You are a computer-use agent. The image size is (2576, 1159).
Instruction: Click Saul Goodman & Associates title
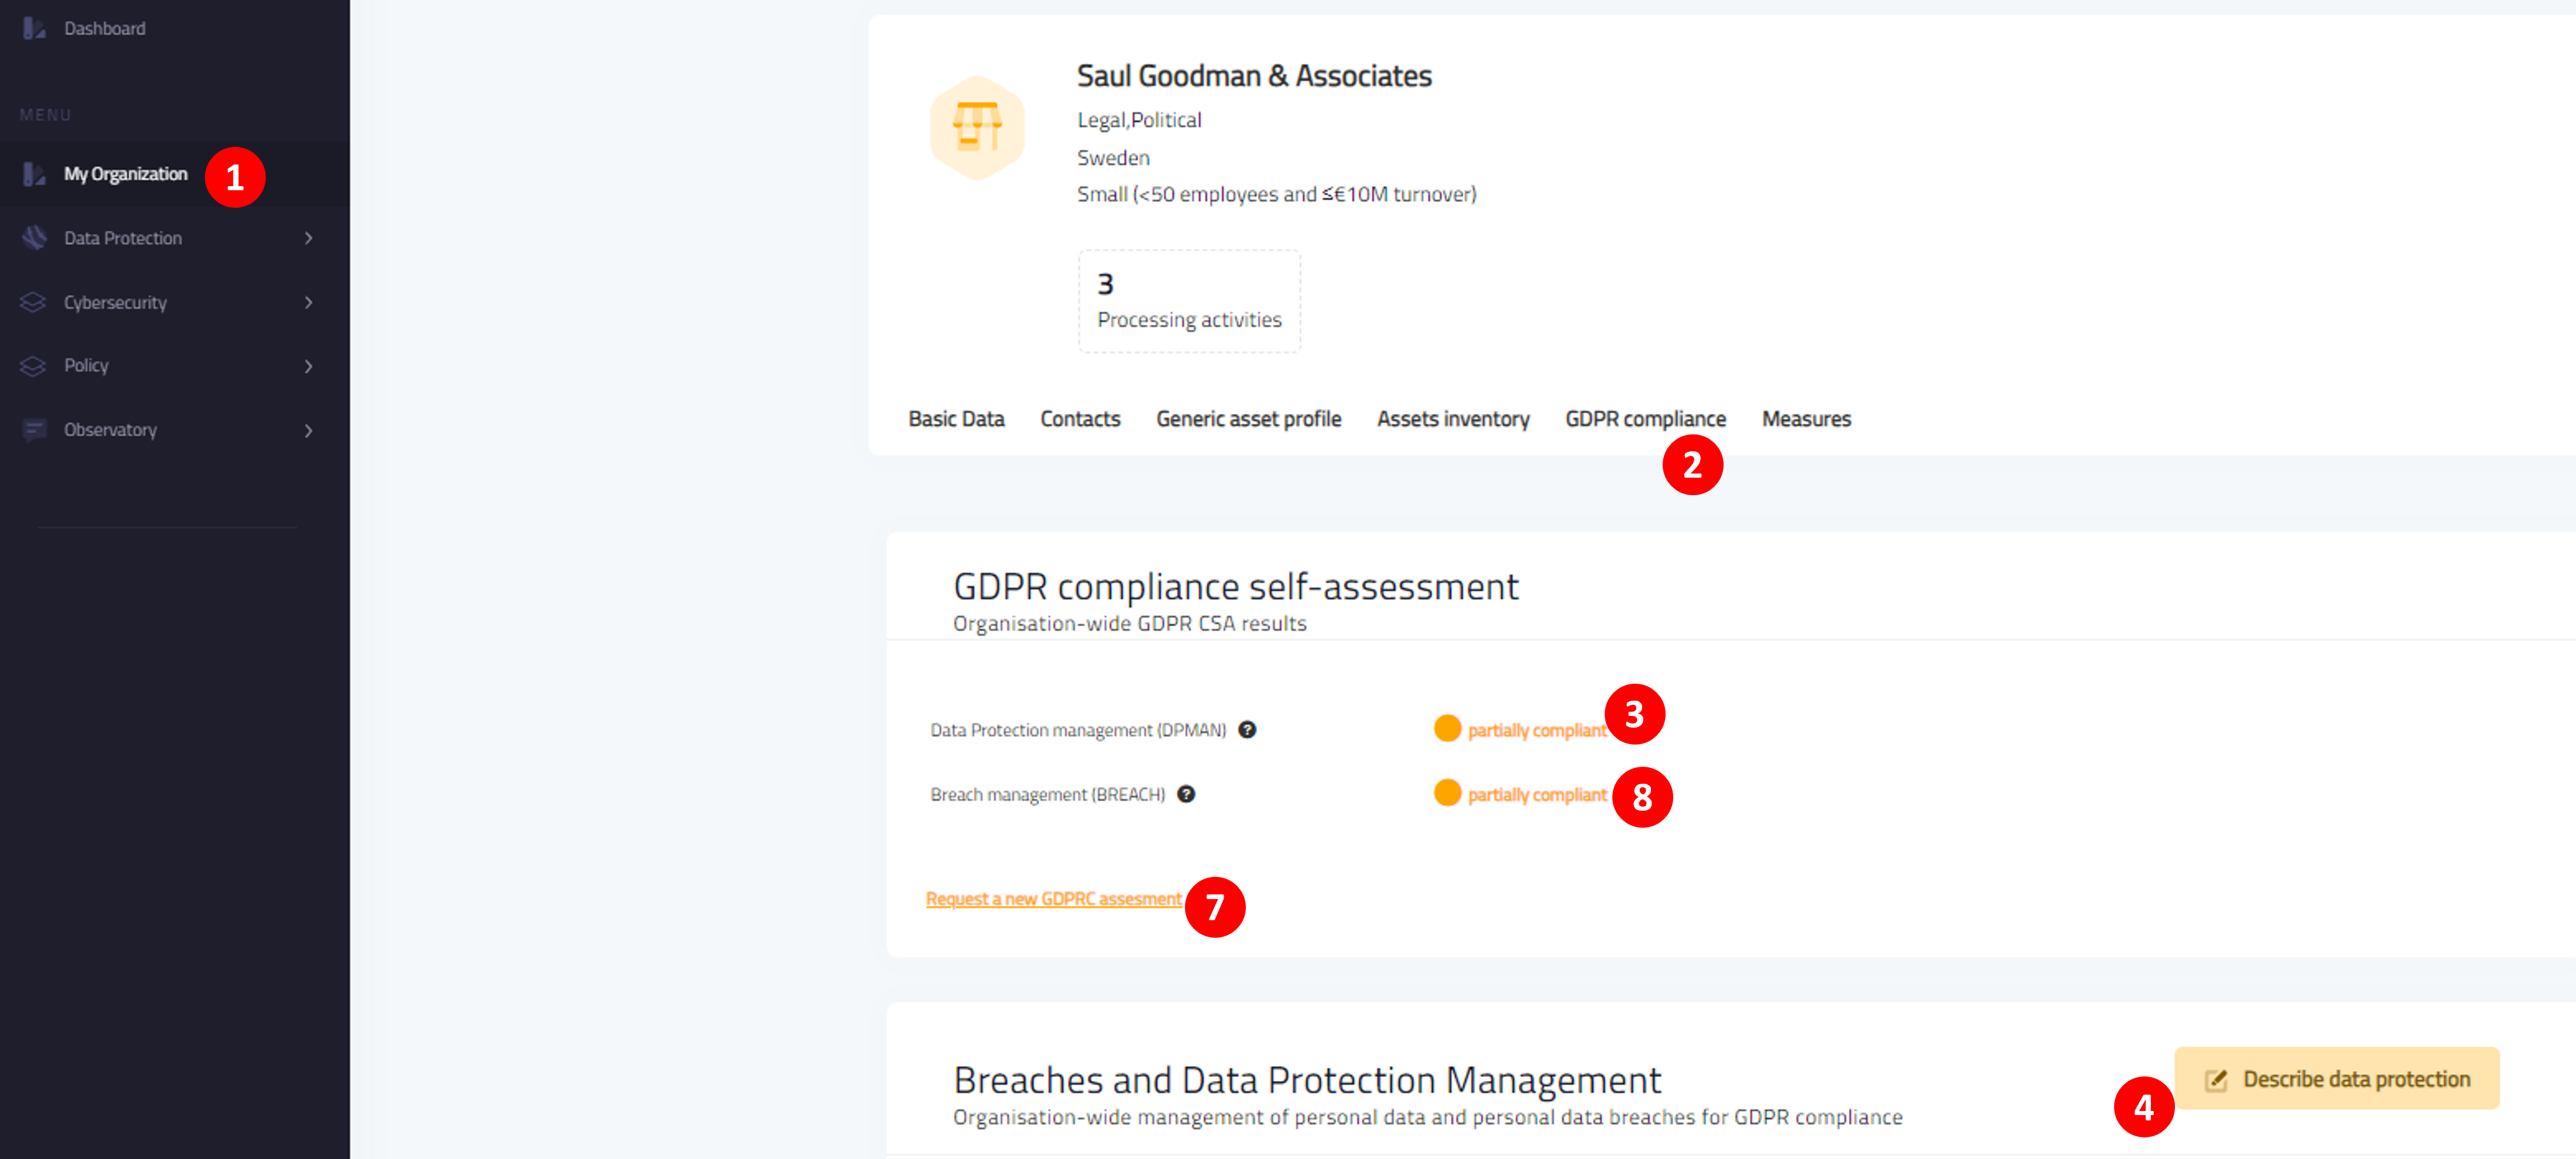(1254, 76)
